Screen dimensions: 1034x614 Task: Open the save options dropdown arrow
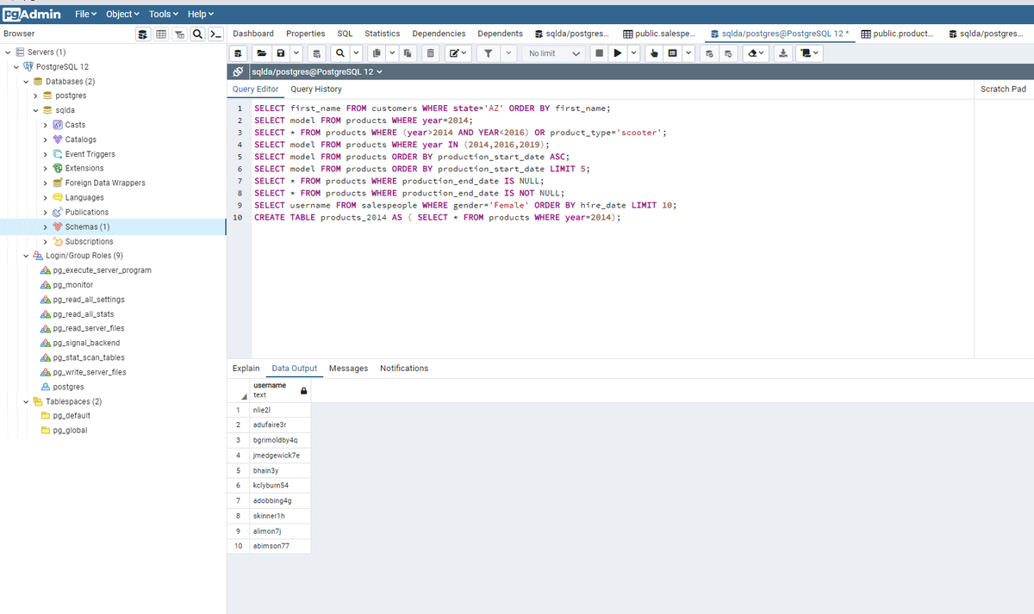click(296, 53)
